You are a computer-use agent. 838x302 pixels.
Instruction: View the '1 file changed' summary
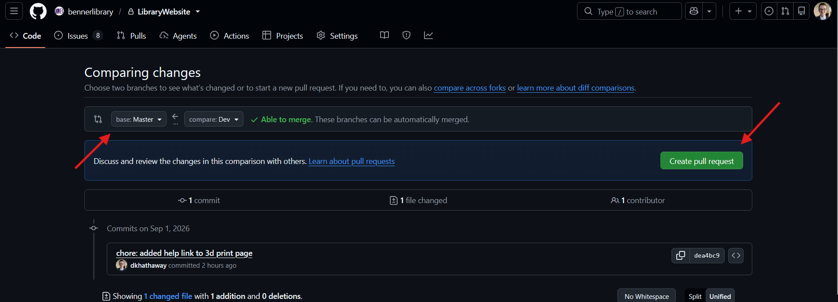pos(418,200)
